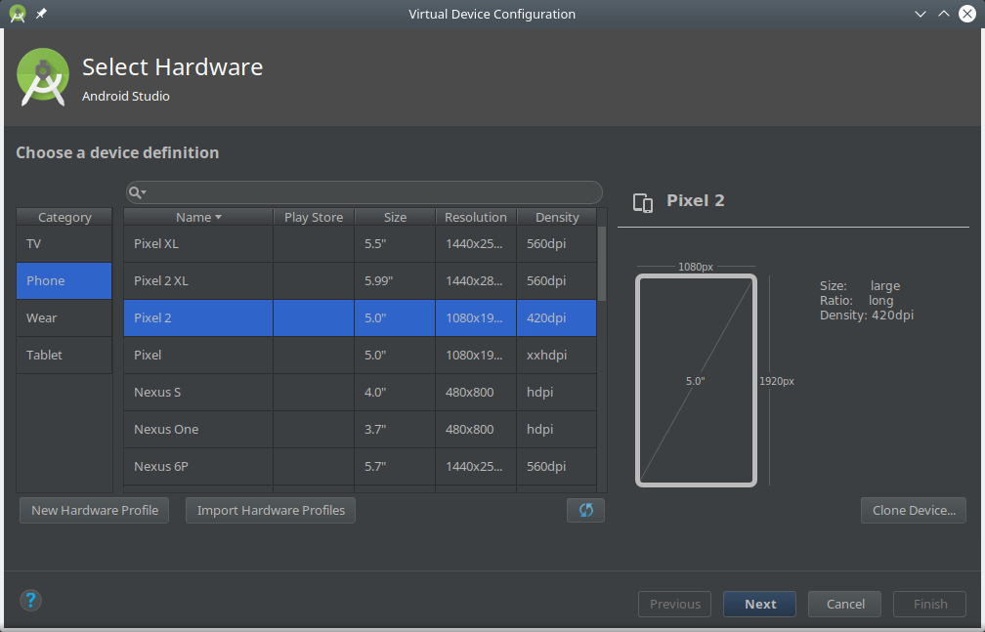Click the Density column header
Image resolution: width=985 pixels, height=632 pixels.
click(x=557, y=216)
